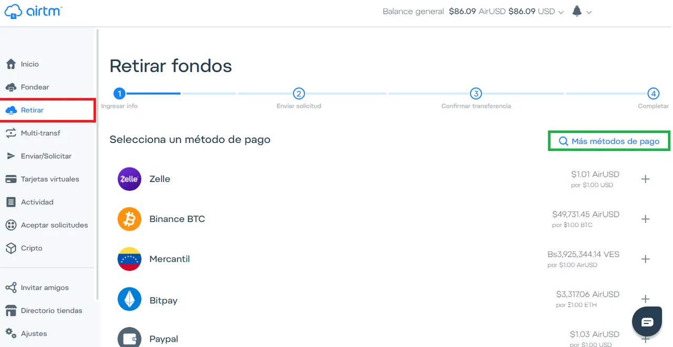
Task: Expand Bitpay with the plus button
Action: 646,299
